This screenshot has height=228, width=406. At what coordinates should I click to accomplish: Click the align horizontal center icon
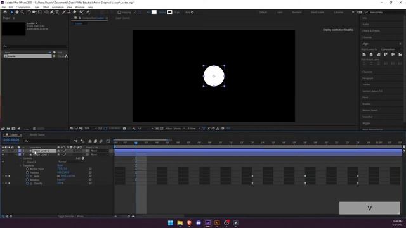pos(371,54)
